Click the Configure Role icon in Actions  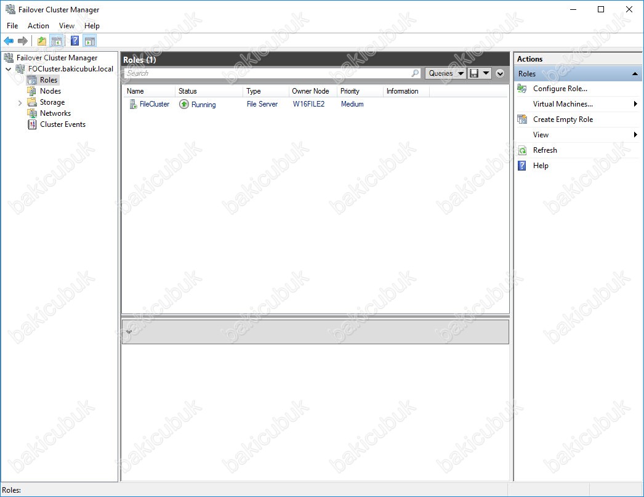[x=522, y=89]
